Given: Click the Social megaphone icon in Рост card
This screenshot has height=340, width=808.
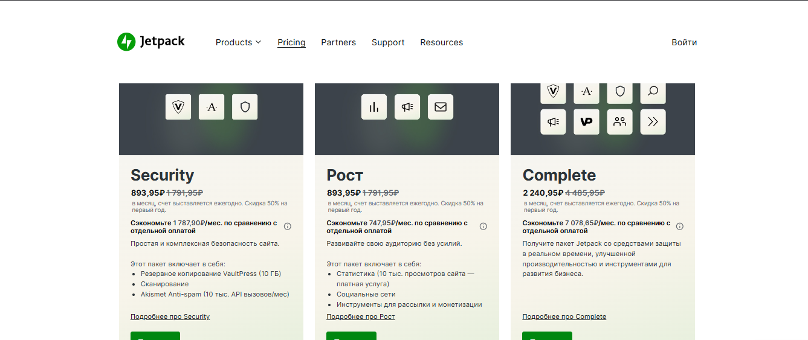Looking at the screenshot, I should [407, 107].
